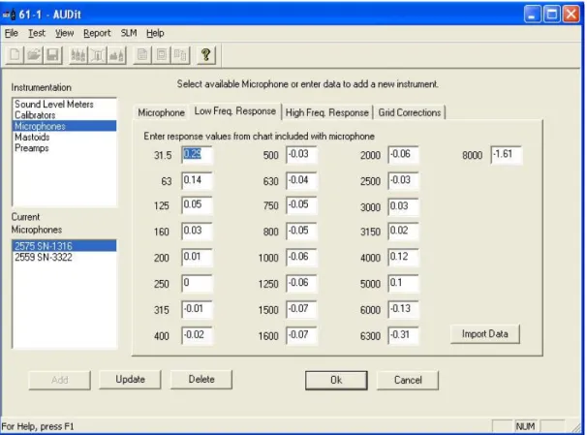This screenshot has width=587, height=435.
Task: Confirm with the Ok button
Action: 336,381
